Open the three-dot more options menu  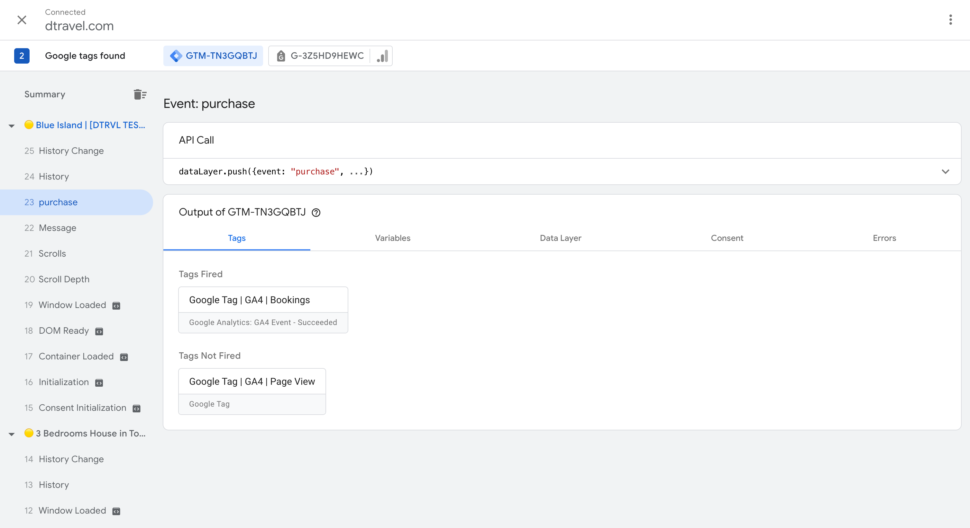[950, 20]
